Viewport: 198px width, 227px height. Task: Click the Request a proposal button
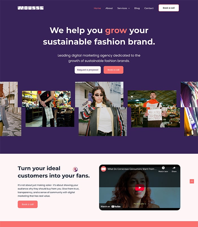88,70
